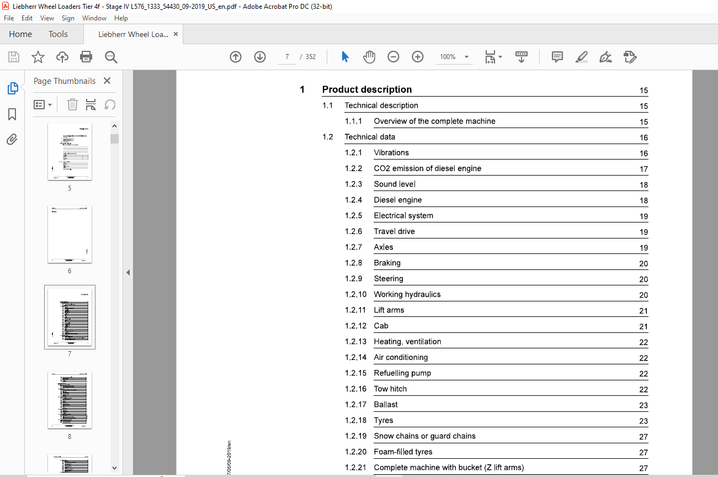
Task: Click the Tow hitch contents entry
Action: click(390, 389)
